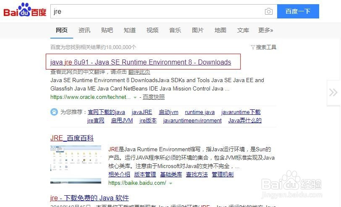Click suggestion javaruntime下载

coord(241,112)
